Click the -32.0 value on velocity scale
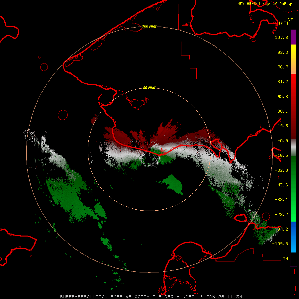This screenshot has height=299, width=299. 281,170
